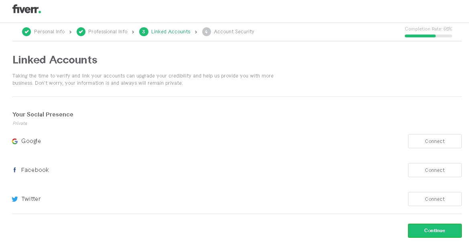Click the Linked Accounts page heading
The height and width of the screenshot is (247, 469).
pos(55,60)
